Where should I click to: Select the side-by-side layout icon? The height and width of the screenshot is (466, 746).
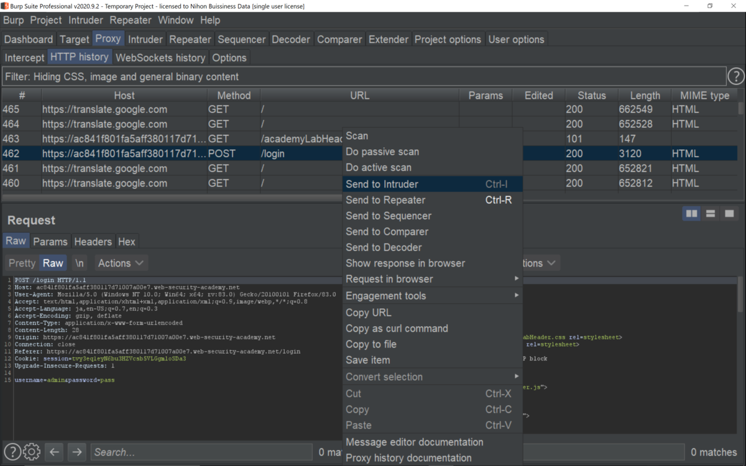point(691,214)
